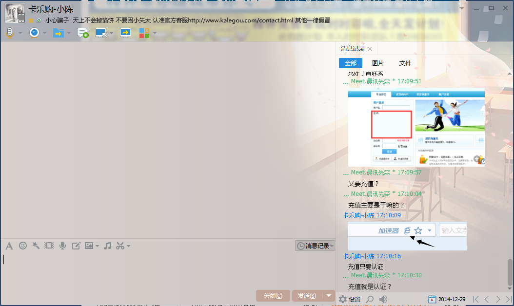Image resolution: width=514 pixels, height=306 pixels.
Task: Expand the send button options arrow
Action: point(329,296)
